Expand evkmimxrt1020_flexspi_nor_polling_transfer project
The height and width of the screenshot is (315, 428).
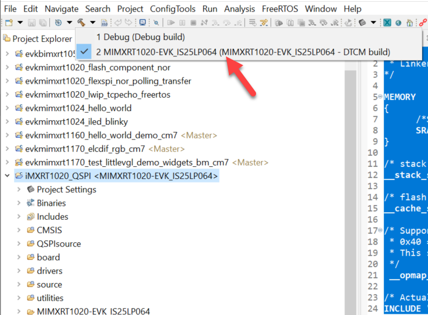[x=8, y=81]
